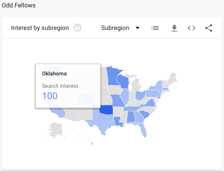Screen dimensions: 224x171
Task: Click the Odd Fellows title text
Action: pos(19,5)
